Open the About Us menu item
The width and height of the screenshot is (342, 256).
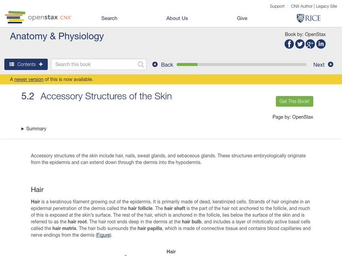(177, 18)
